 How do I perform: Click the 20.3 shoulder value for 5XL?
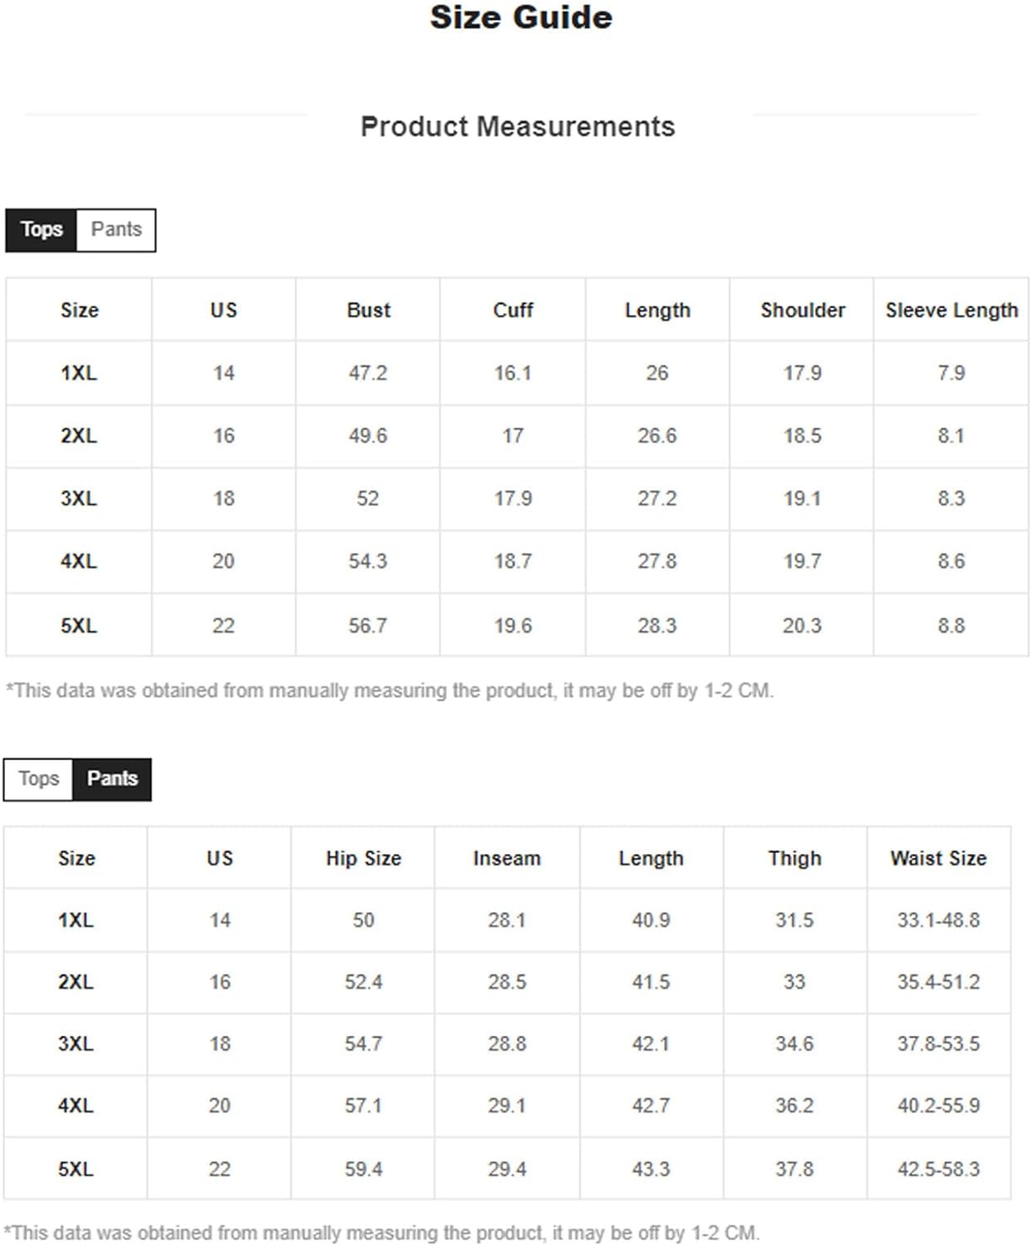[802, 625]
